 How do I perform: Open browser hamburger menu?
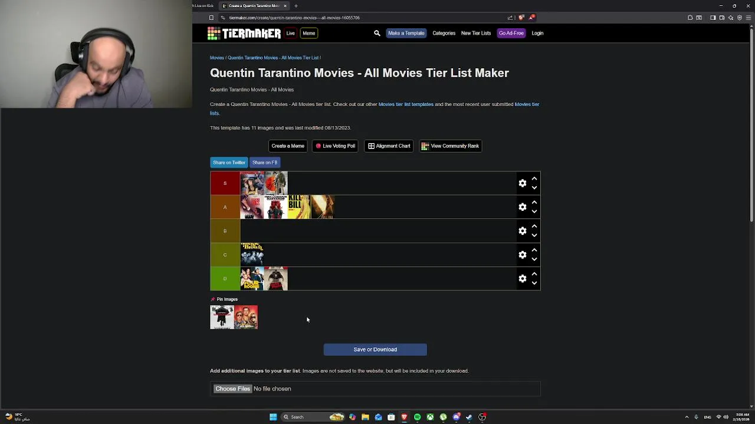749,18
